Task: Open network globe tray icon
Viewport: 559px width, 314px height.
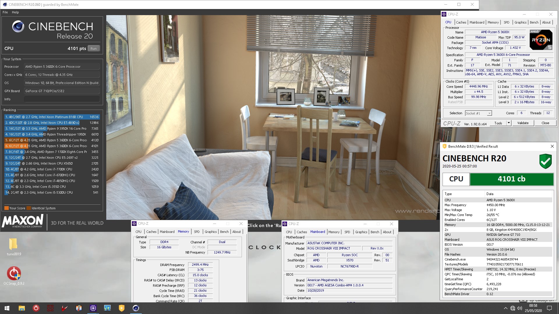Action: (x=513, y=308)
